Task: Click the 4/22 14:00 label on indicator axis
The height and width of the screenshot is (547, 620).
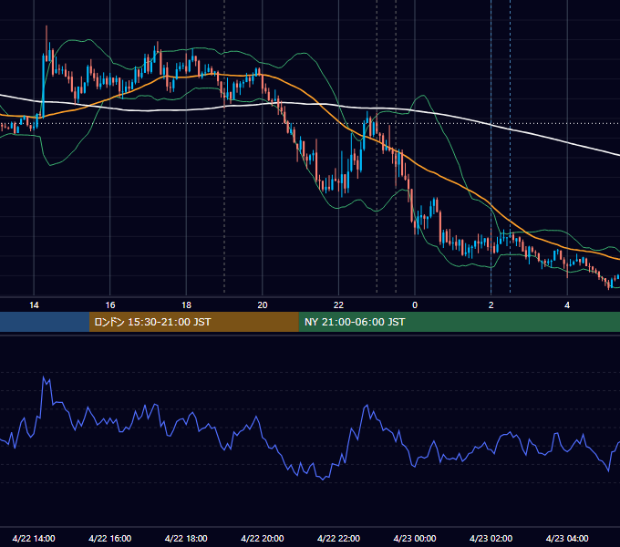Action: click(34, 538)
